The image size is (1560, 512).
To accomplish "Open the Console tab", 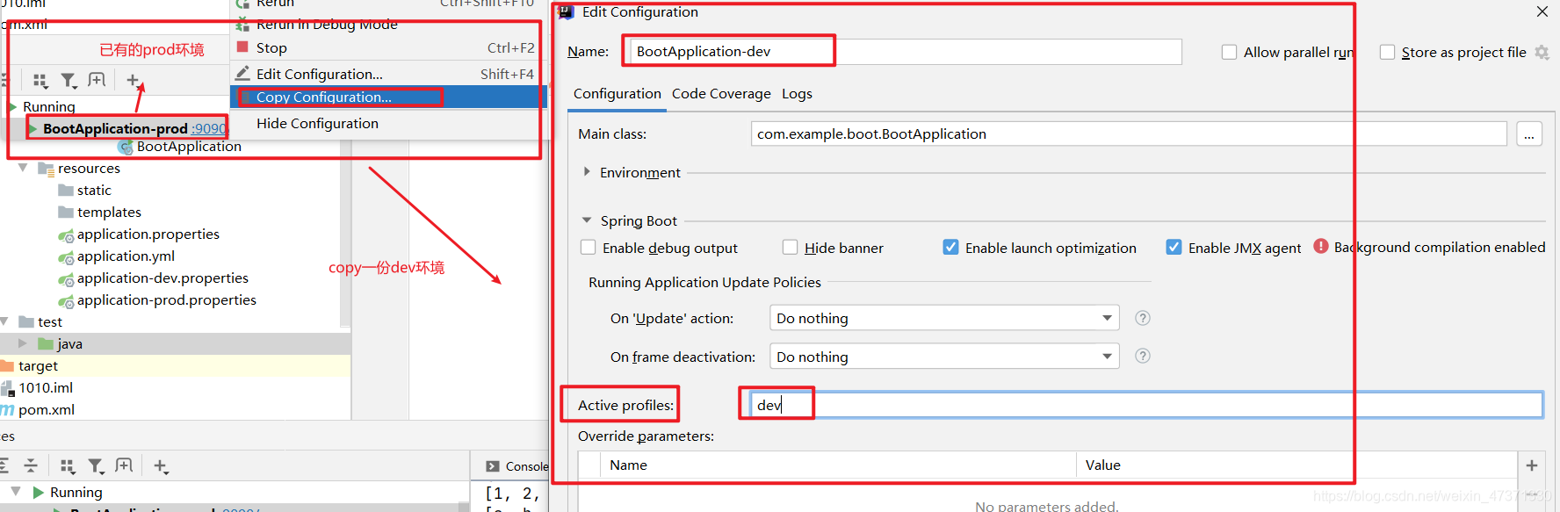I will pyautogui.click(x=516, y=466).
